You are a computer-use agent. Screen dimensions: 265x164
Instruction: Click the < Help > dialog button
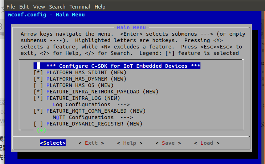click(x=130, y=143)
